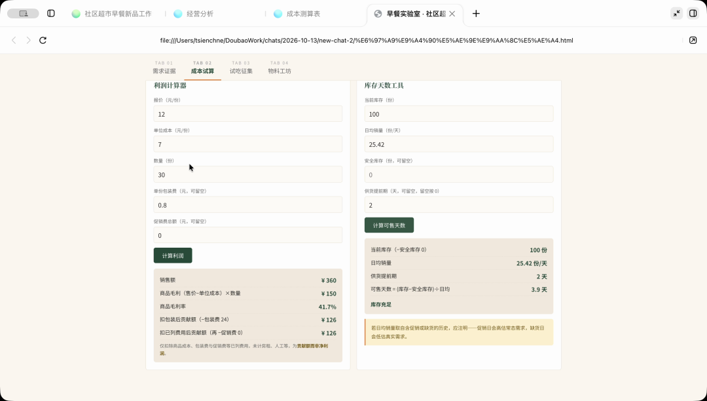This screenshot has width=707, height=401.
Task: Focus the 当前库存 input field
Action: coord(458,113)
